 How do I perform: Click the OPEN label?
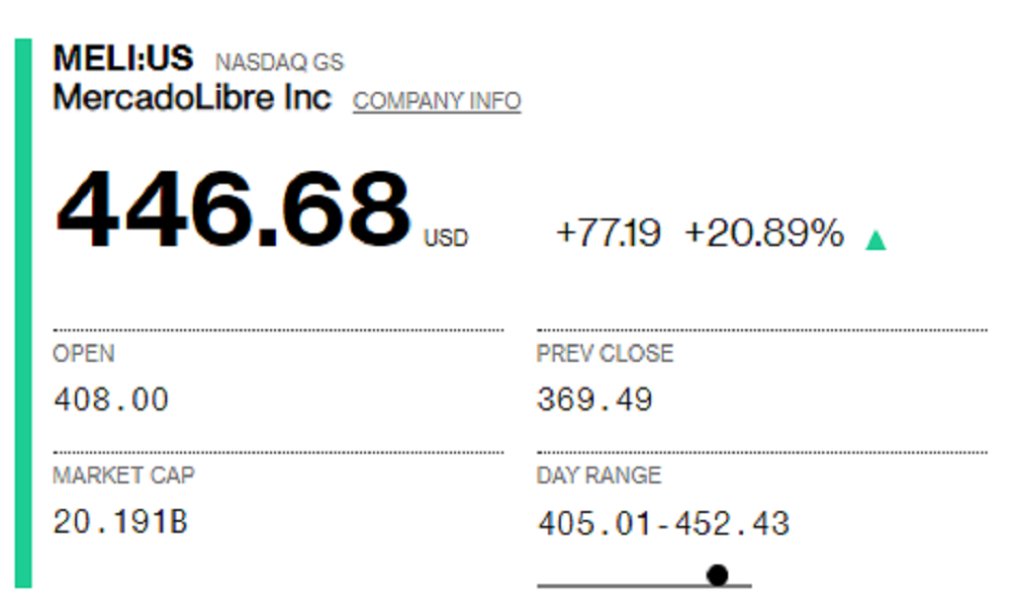pos(84,354)
